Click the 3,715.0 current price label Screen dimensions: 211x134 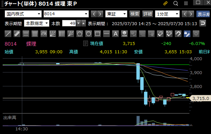point(200,98)
